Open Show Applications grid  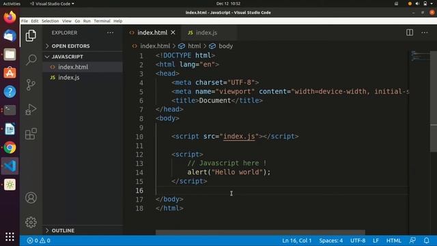(10, 237)
